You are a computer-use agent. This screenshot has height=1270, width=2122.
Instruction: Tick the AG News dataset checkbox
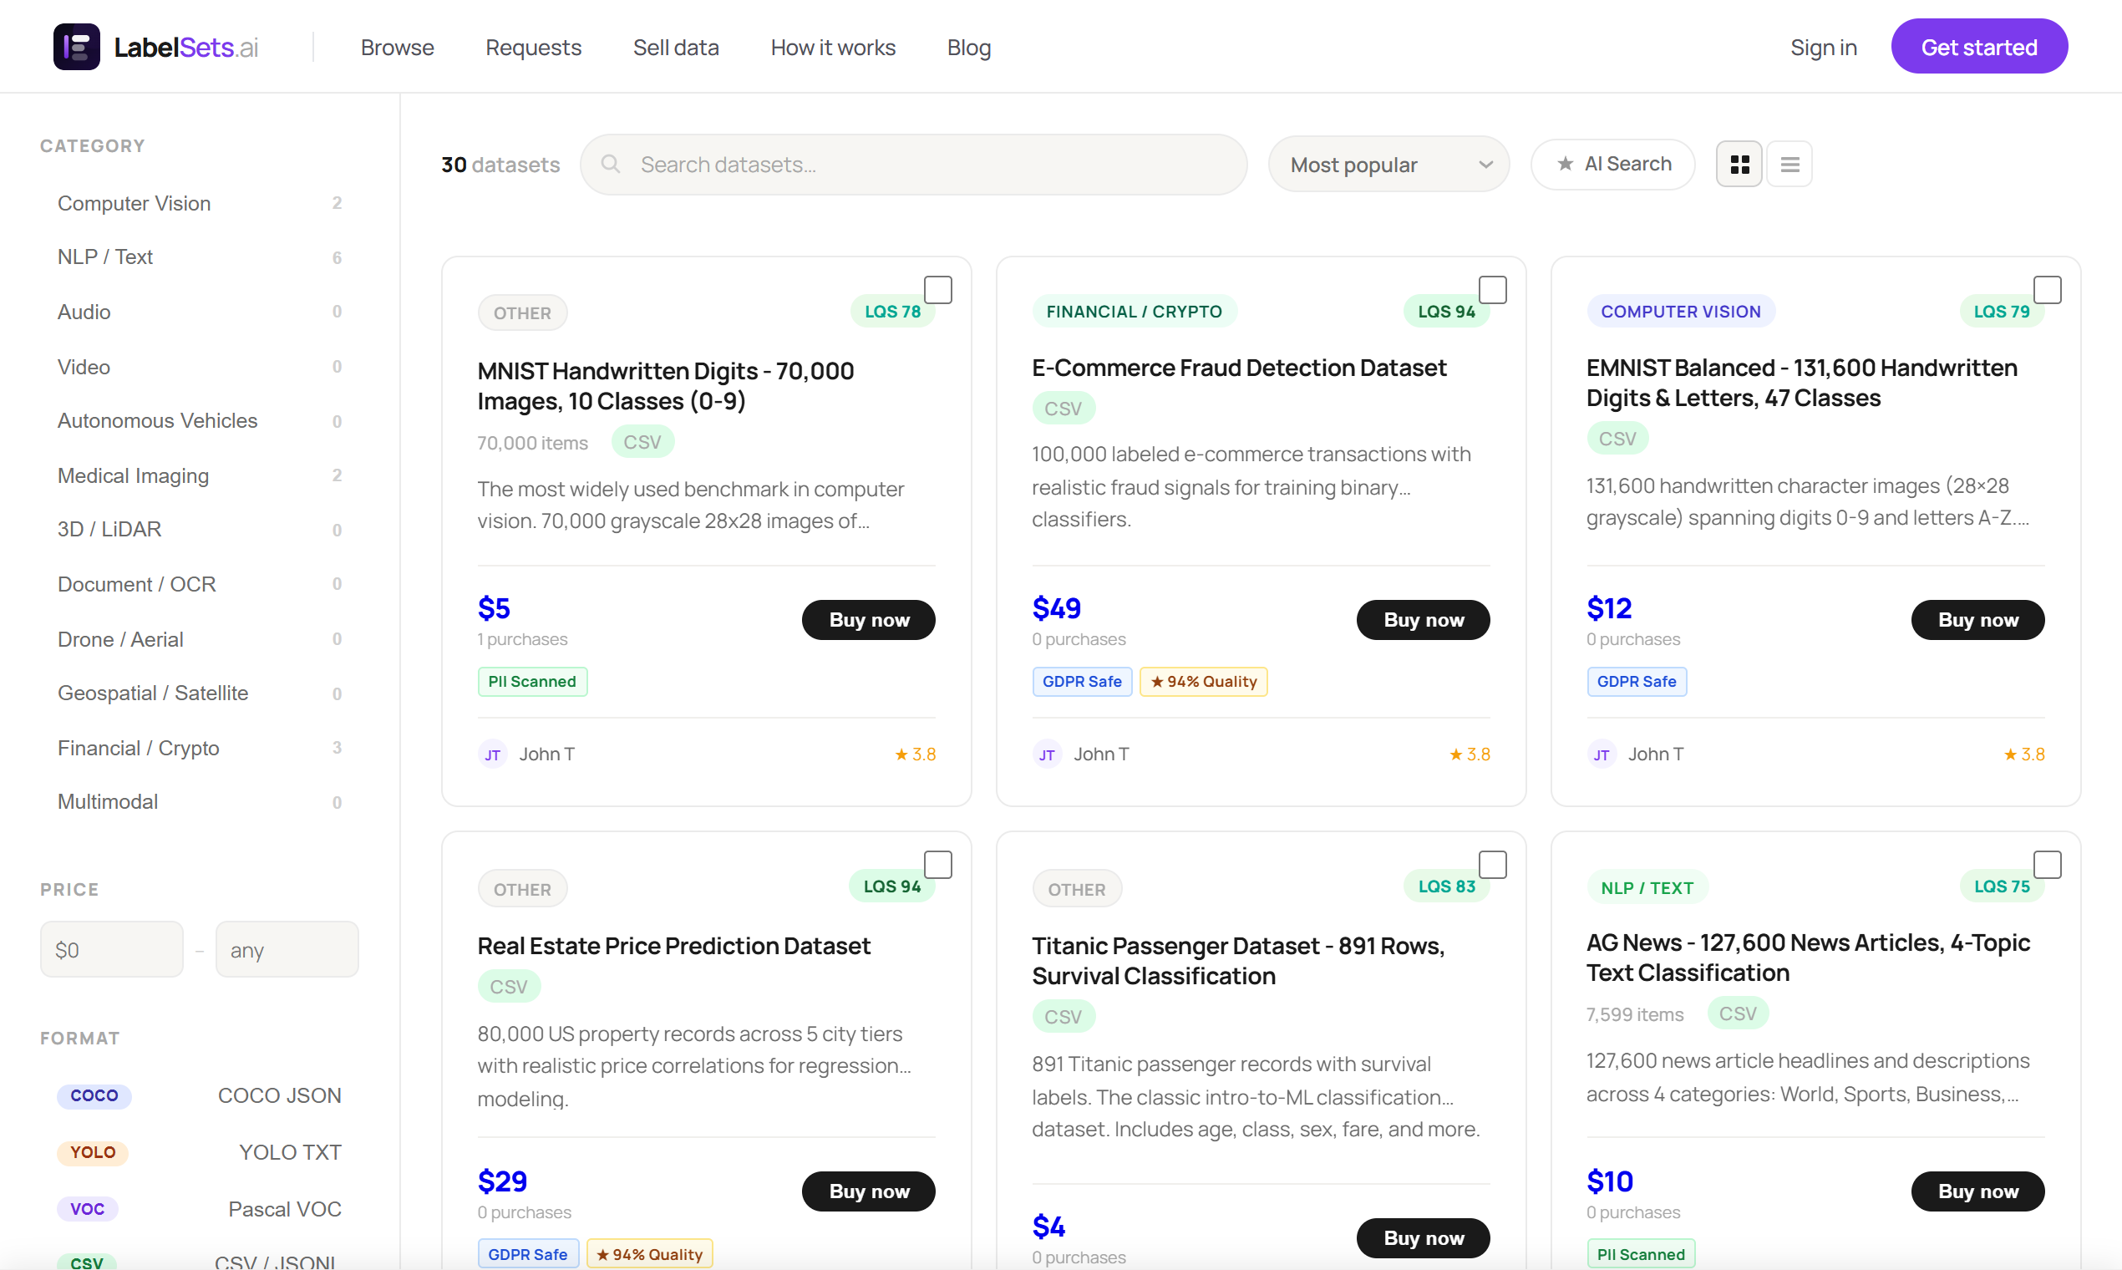(2047, 866)
